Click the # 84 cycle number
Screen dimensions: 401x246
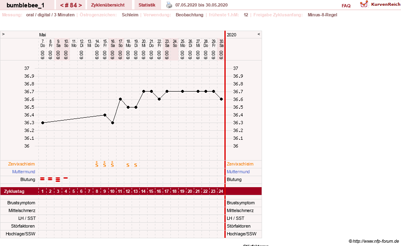tap(71, 5)
